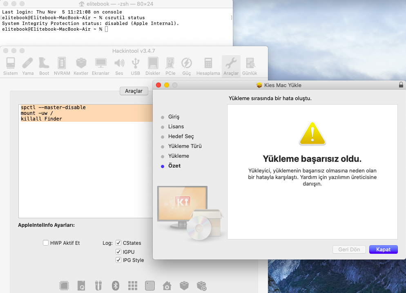Disable the IPG Style checkbox
406x293 pixels.
coord(118,260)
